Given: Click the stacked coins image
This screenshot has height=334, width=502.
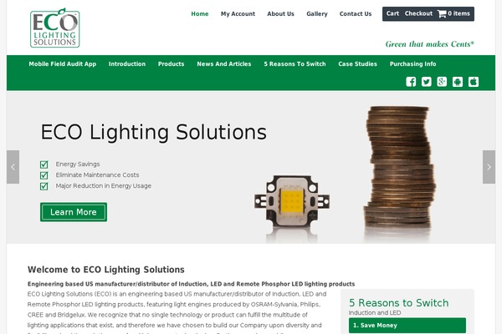Looking at the screenshot, I should tap(400, 167).
